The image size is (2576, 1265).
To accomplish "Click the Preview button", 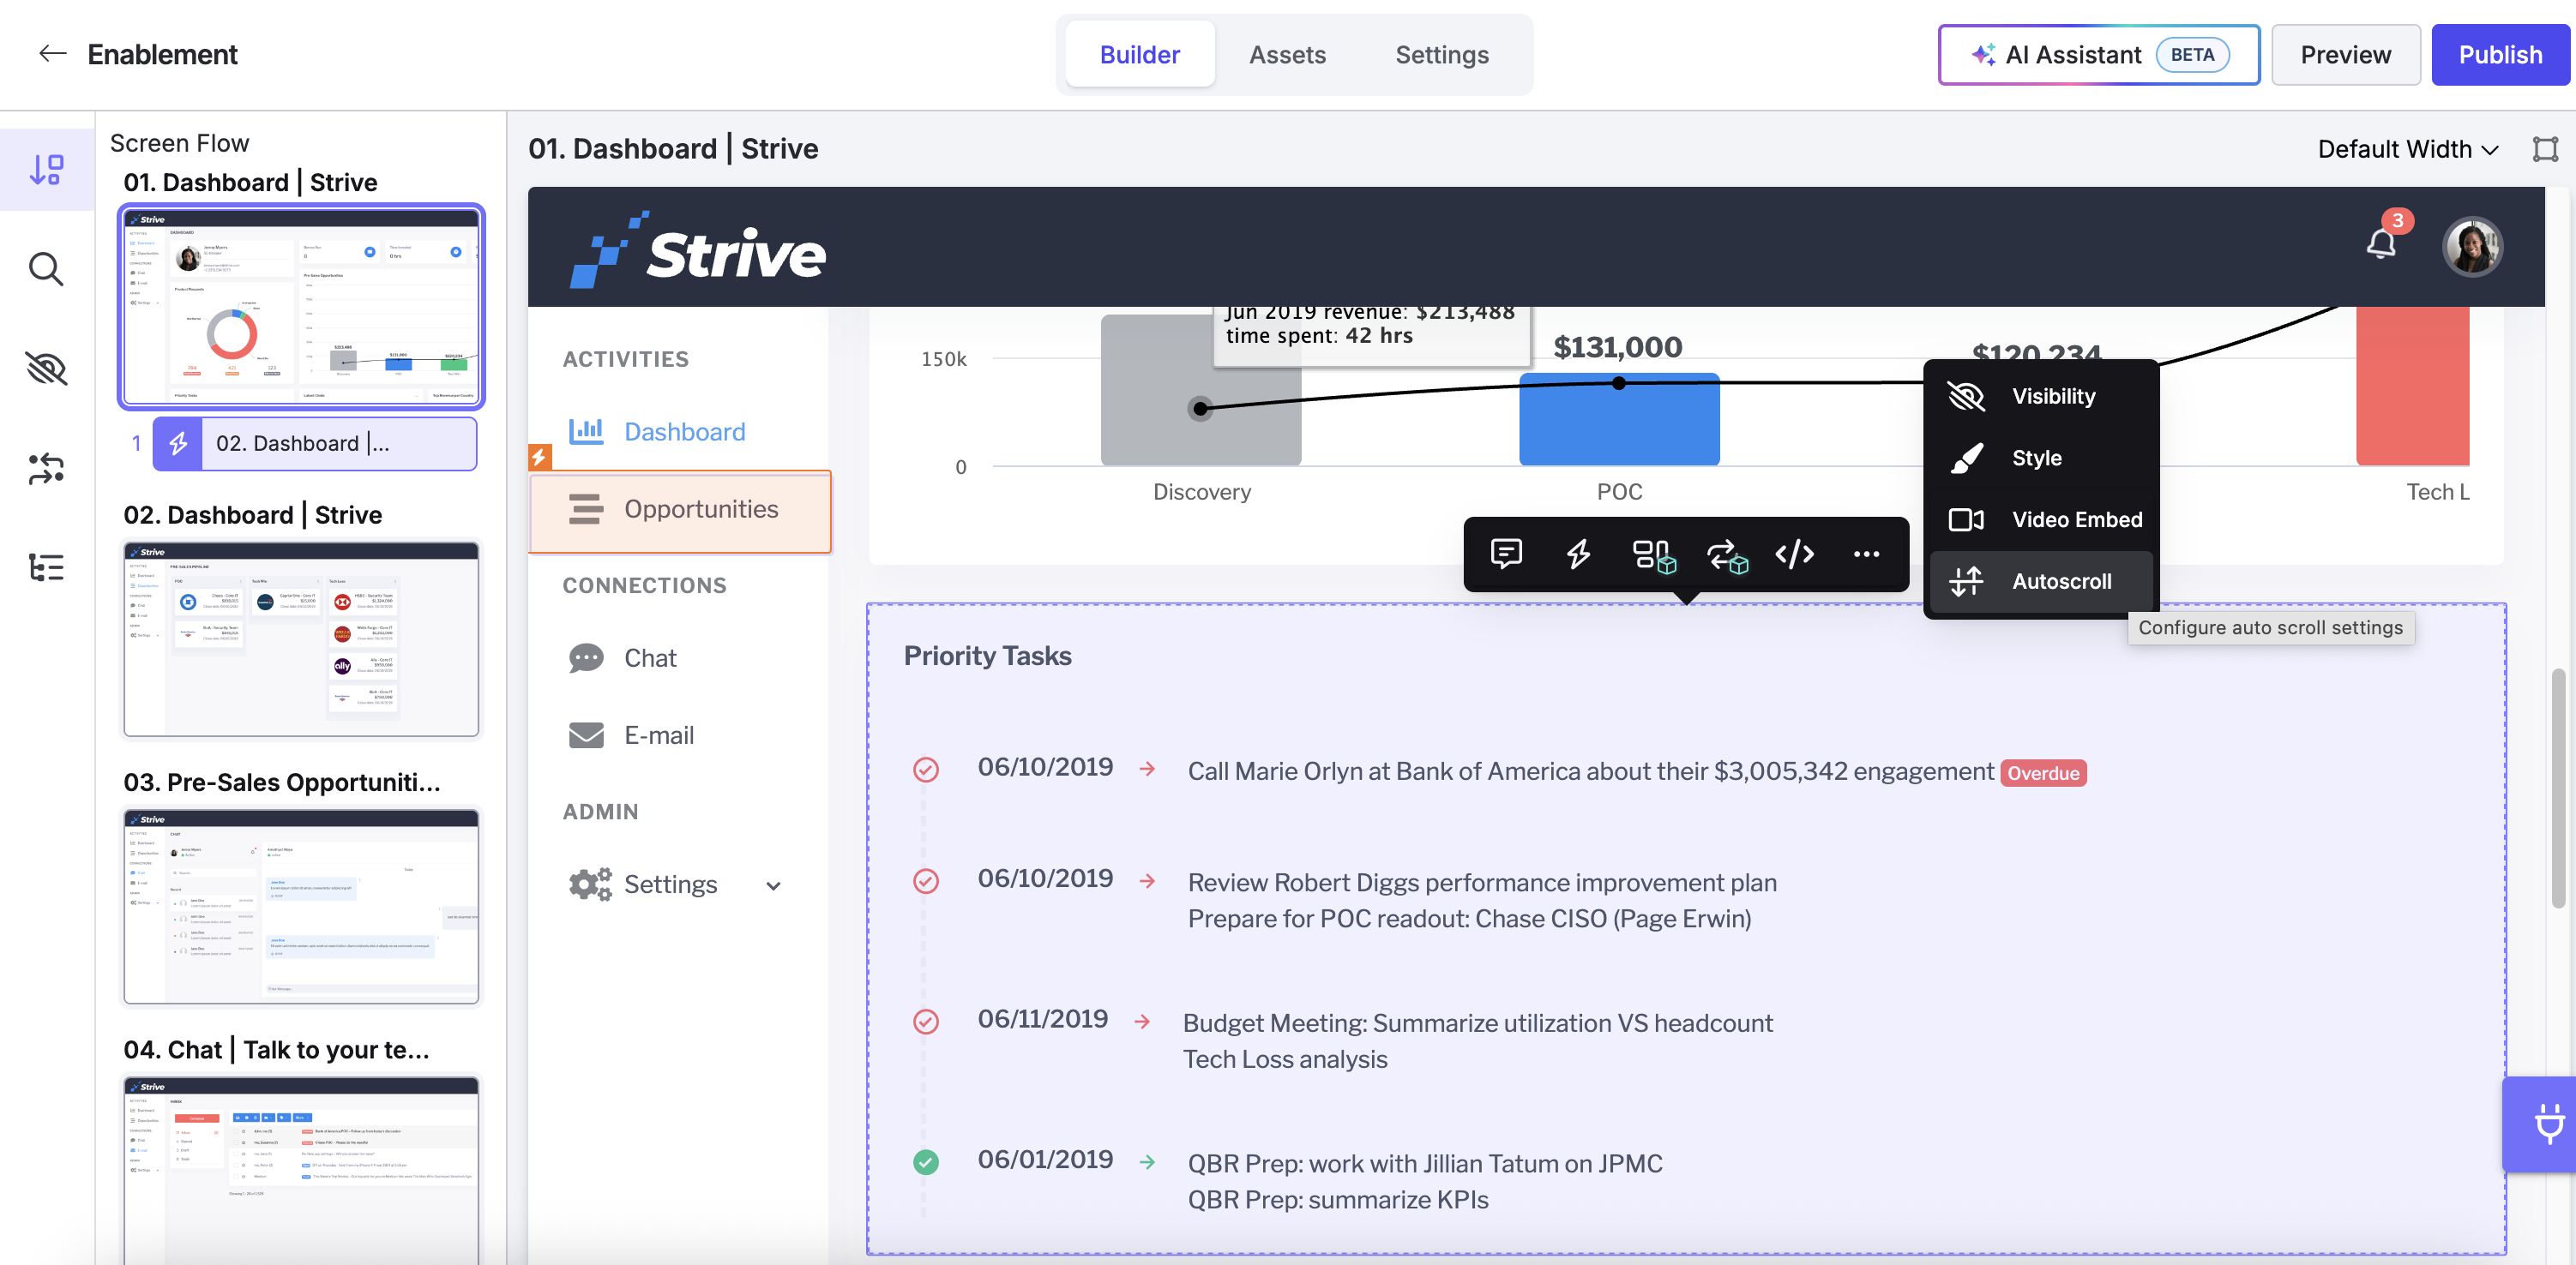I will (x=2345, y=55).
